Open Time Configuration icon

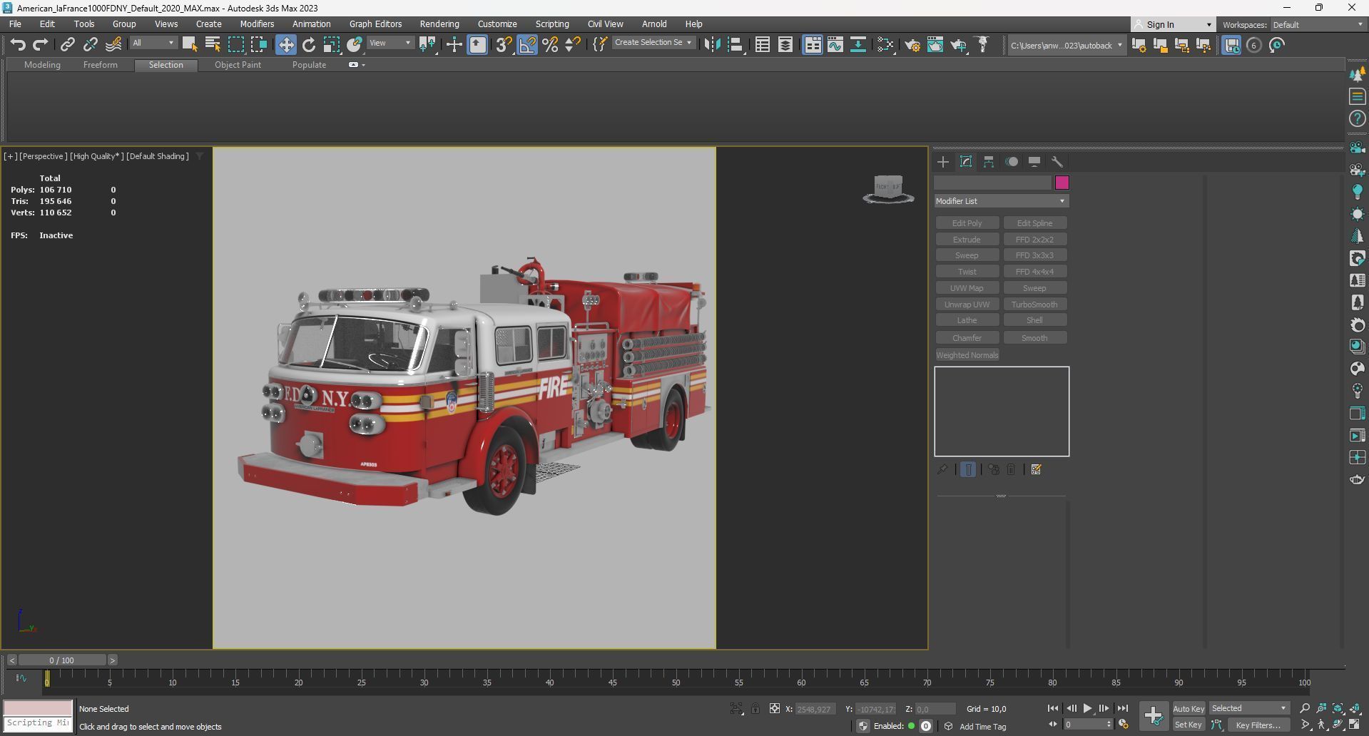(x=1124, y=725)
